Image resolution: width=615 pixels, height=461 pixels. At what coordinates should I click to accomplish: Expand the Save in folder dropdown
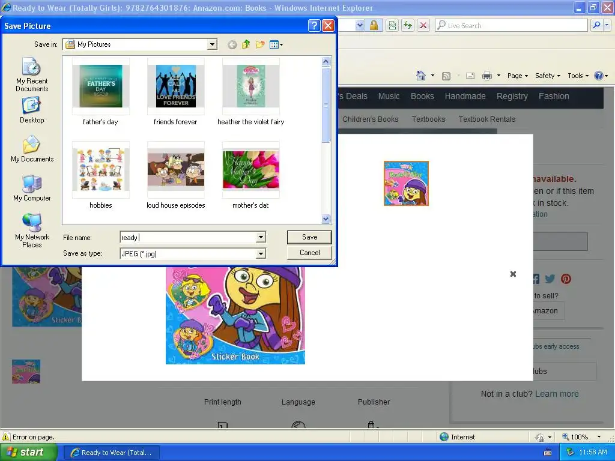[x=212, y=44]
